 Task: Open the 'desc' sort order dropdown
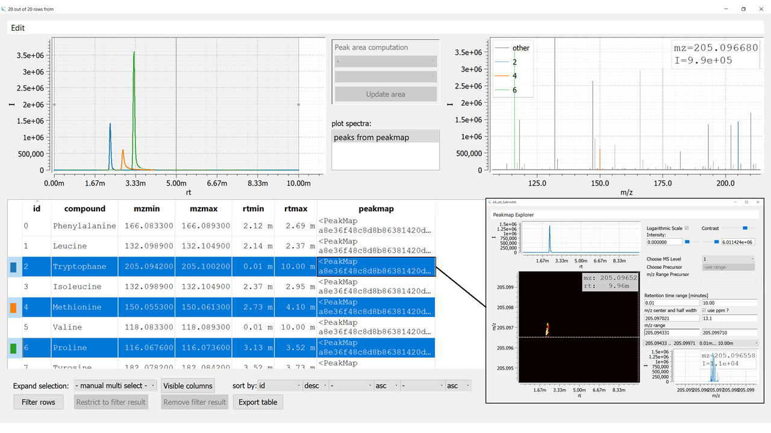[x=316, y=385]
